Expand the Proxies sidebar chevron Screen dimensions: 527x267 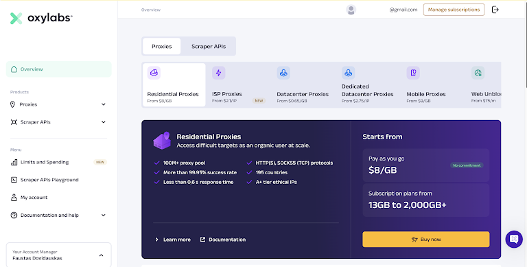[x=103, y=104]
